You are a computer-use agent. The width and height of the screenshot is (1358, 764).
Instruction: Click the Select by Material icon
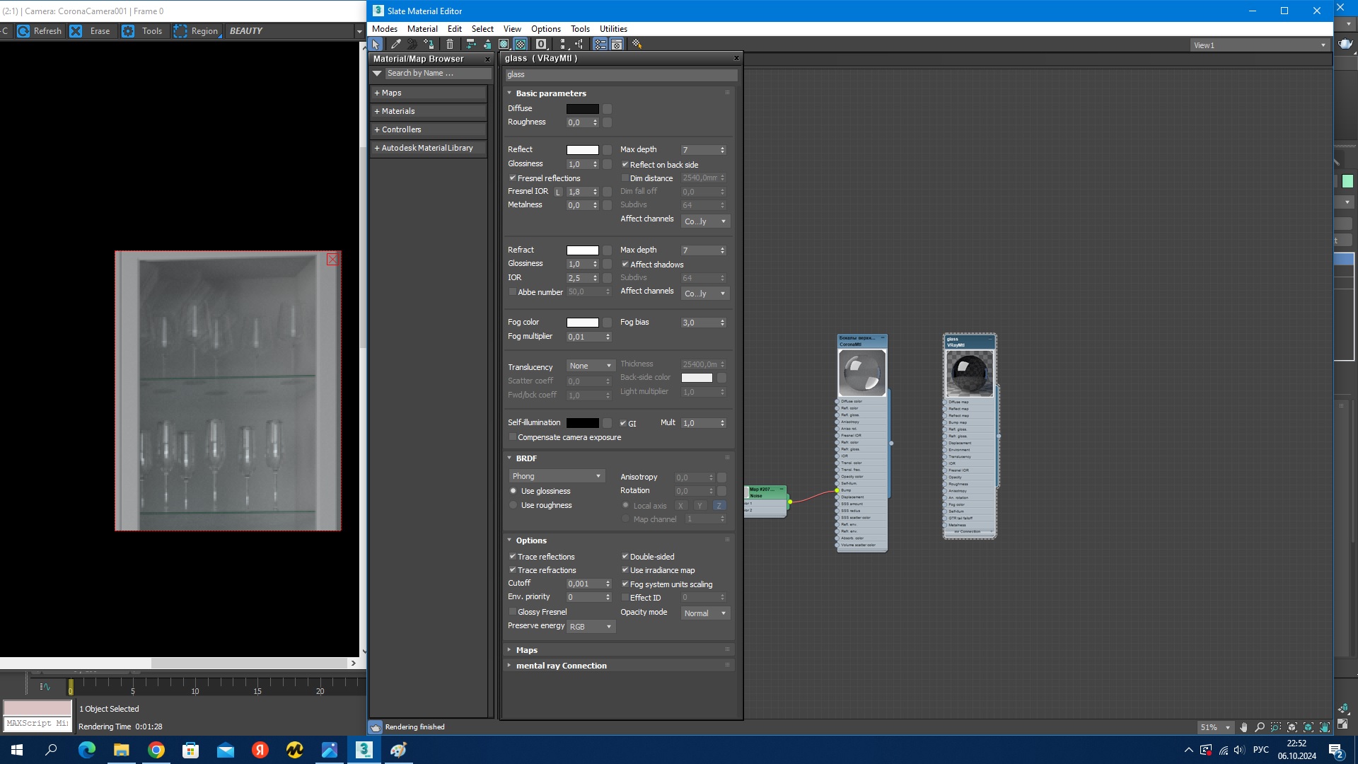pos(637,44)
